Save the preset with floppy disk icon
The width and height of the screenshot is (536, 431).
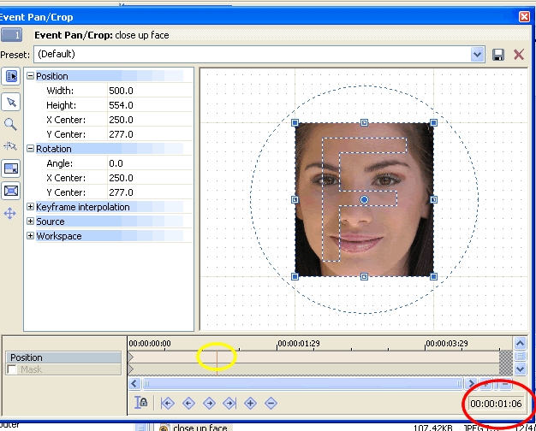[498, 55]
